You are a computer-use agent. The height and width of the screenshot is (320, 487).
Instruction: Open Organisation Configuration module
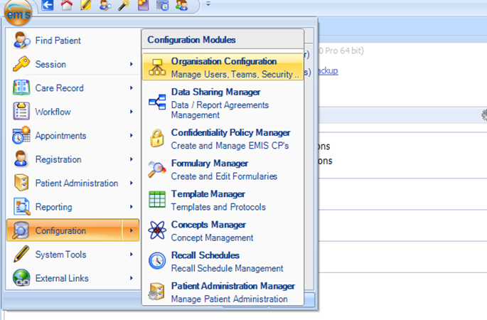click(223, 68)
